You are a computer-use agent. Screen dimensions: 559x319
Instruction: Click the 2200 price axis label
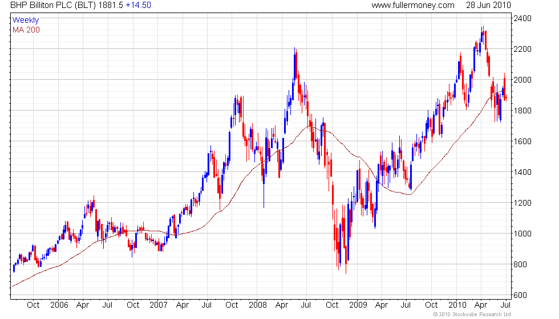click(522, 49)
